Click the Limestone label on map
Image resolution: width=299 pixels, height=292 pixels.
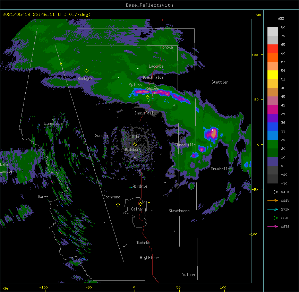[53, 123]
